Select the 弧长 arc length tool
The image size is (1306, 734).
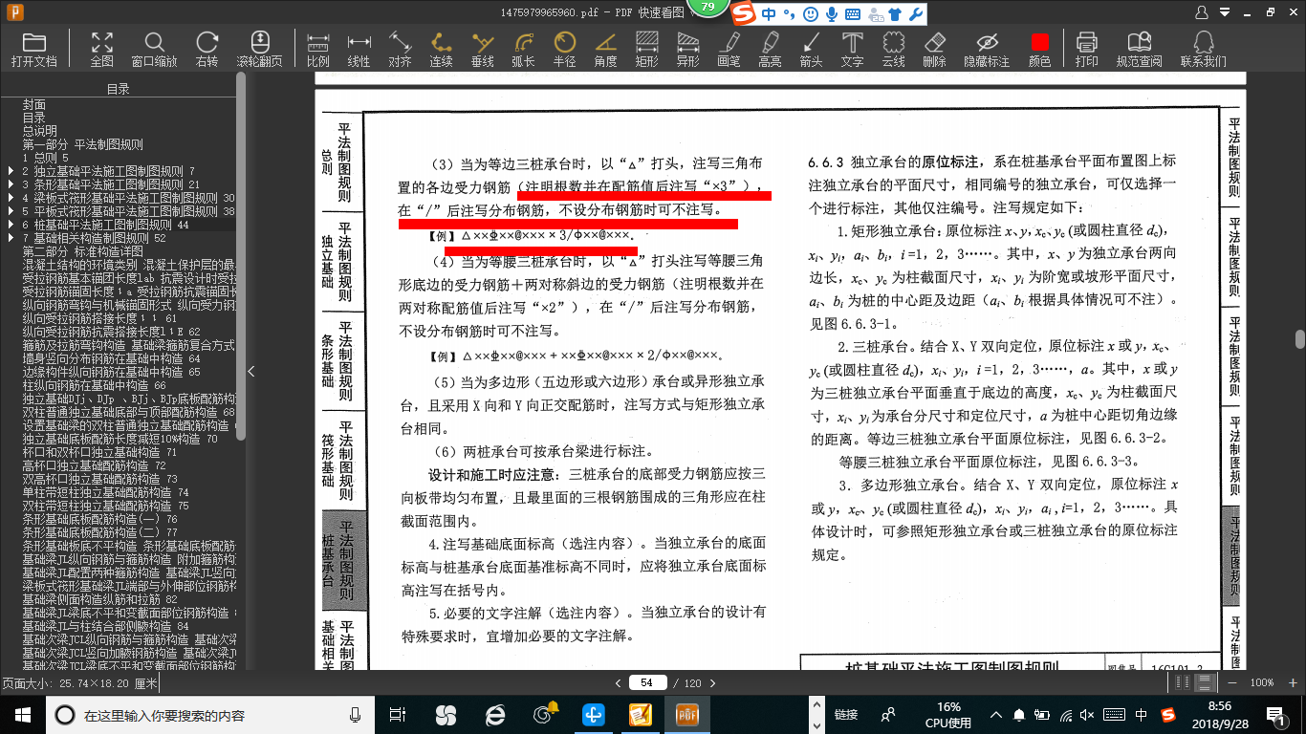523,50
